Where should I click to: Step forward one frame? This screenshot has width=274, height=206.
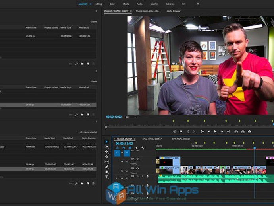222,132
